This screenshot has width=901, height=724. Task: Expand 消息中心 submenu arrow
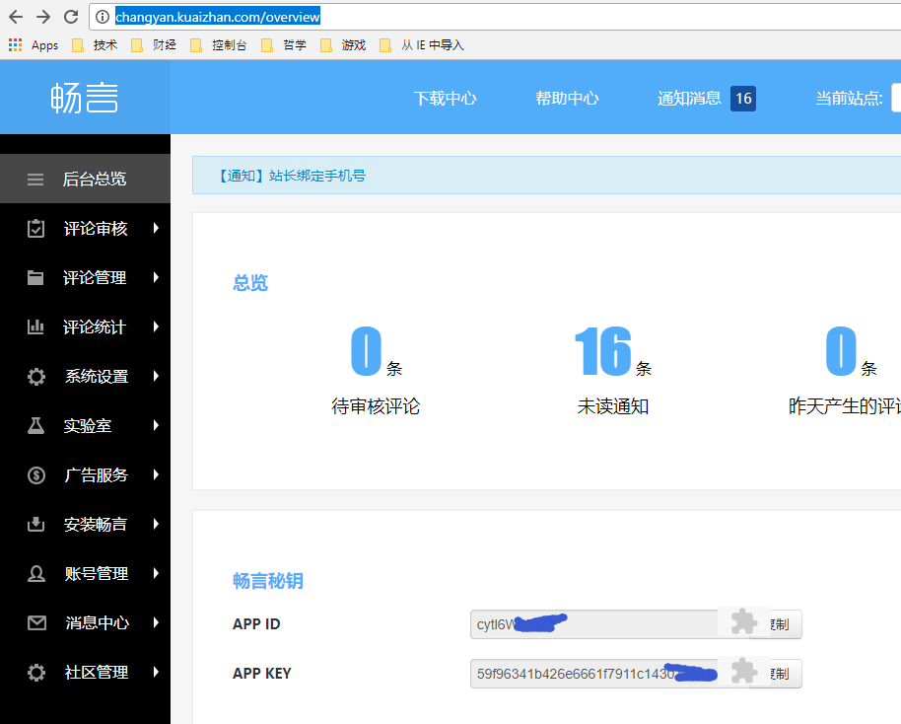[156, 622]
